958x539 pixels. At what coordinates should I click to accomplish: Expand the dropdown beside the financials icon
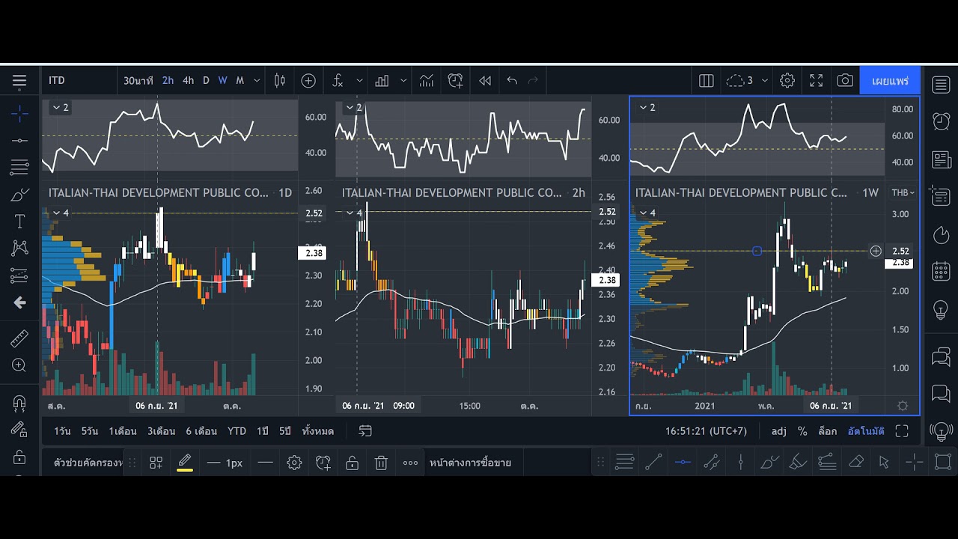[x=403, y=81]
